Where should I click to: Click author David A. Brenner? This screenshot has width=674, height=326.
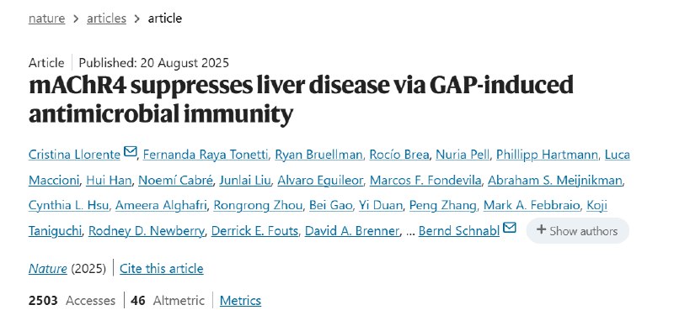pyautogui.click(x=352, y=231)
